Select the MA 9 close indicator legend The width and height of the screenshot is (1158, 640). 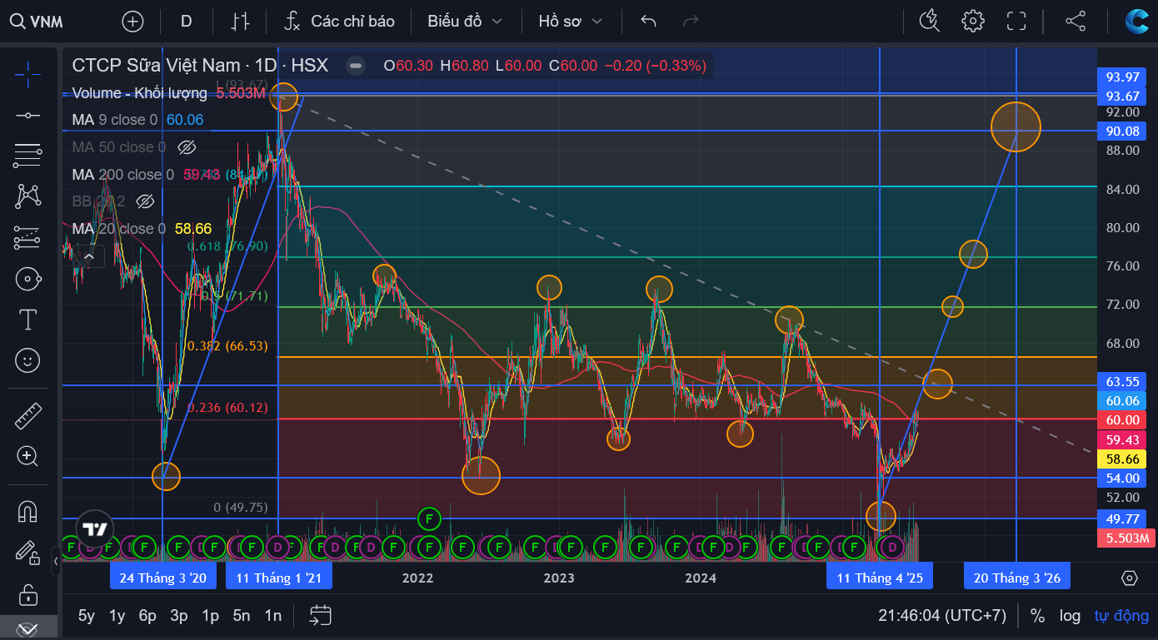tap(114, 120)
